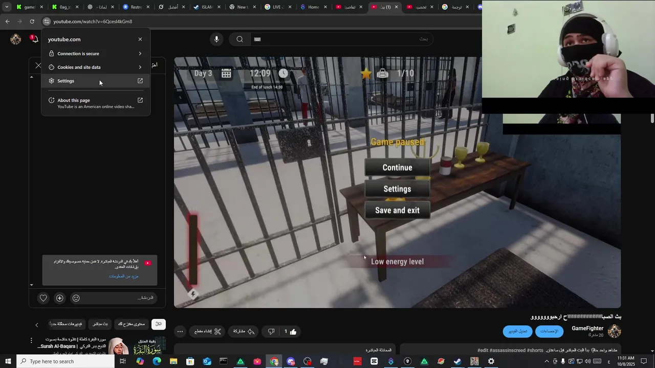This screenshot has width=655, height=368.
Task: Select the recommended content filter chip
Action: click(x=132, y=324)
